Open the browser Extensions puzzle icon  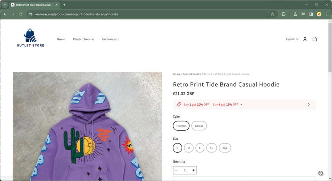click(x=283, y=14)
